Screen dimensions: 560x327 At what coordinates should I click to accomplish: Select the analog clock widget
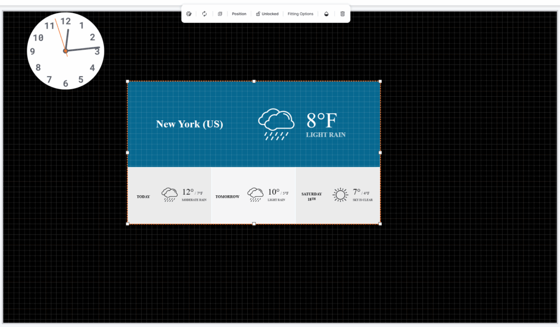pos(66,51)
